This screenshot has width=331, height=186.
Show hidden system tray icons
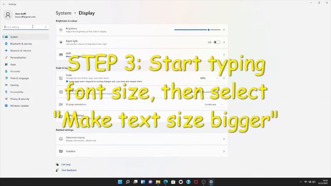[x=300, y=182]
